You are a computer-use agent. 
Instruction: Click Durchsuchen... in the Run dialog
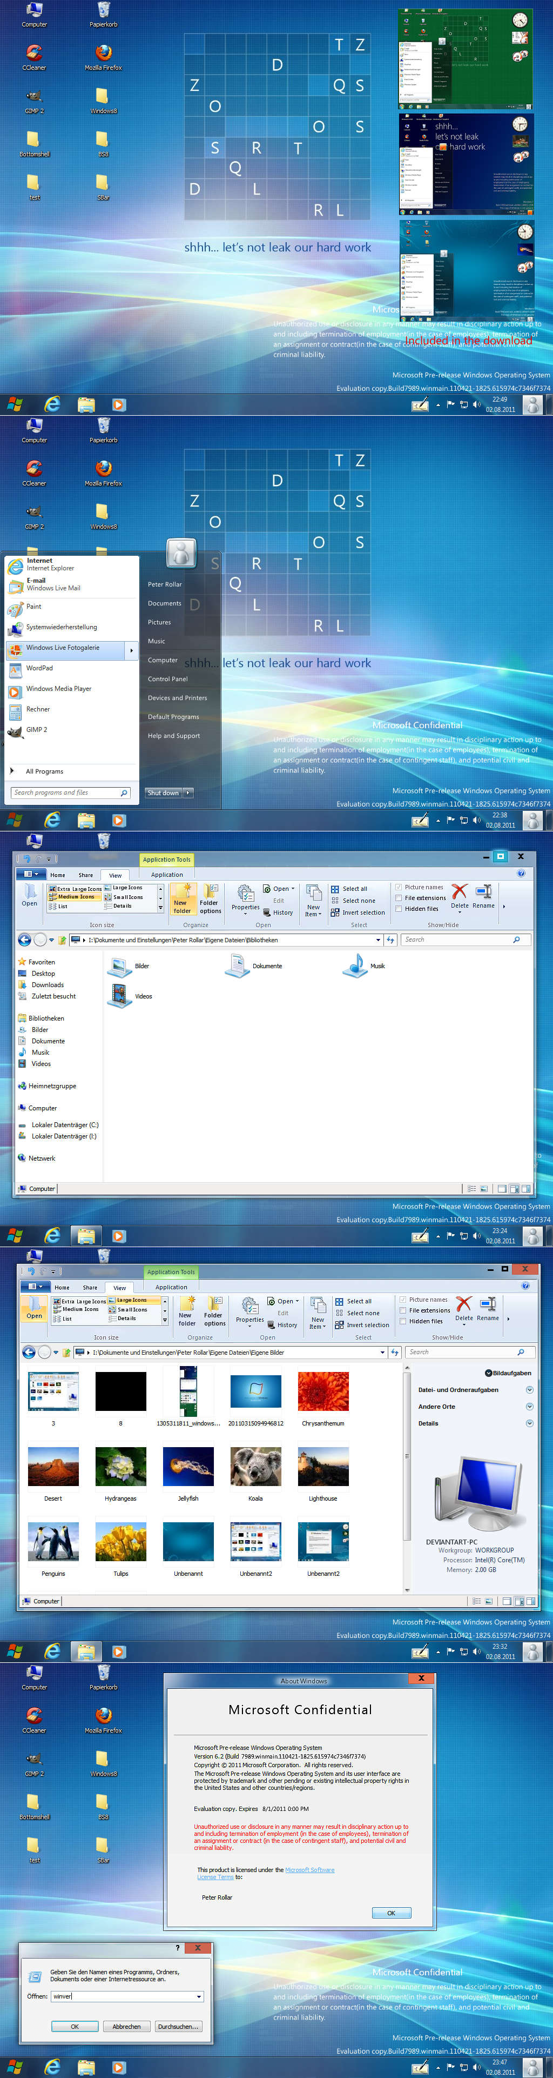(177, 2026)
